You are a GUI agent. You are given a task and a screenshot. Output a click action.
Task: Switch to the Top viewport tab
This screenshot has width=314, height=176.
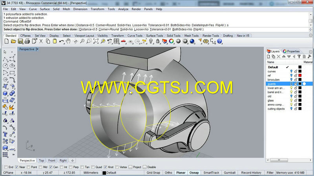[42, 160]
